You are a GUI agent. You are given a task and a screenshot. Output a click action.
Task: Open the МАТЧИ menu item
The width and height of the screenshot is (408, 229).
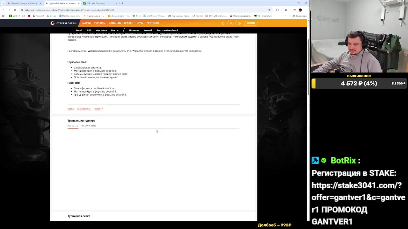86,23
